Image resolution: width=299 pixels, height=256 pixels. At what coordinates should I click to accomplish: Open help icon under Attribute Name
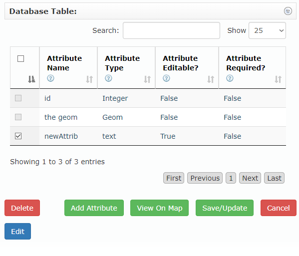[x=50, y=78]
